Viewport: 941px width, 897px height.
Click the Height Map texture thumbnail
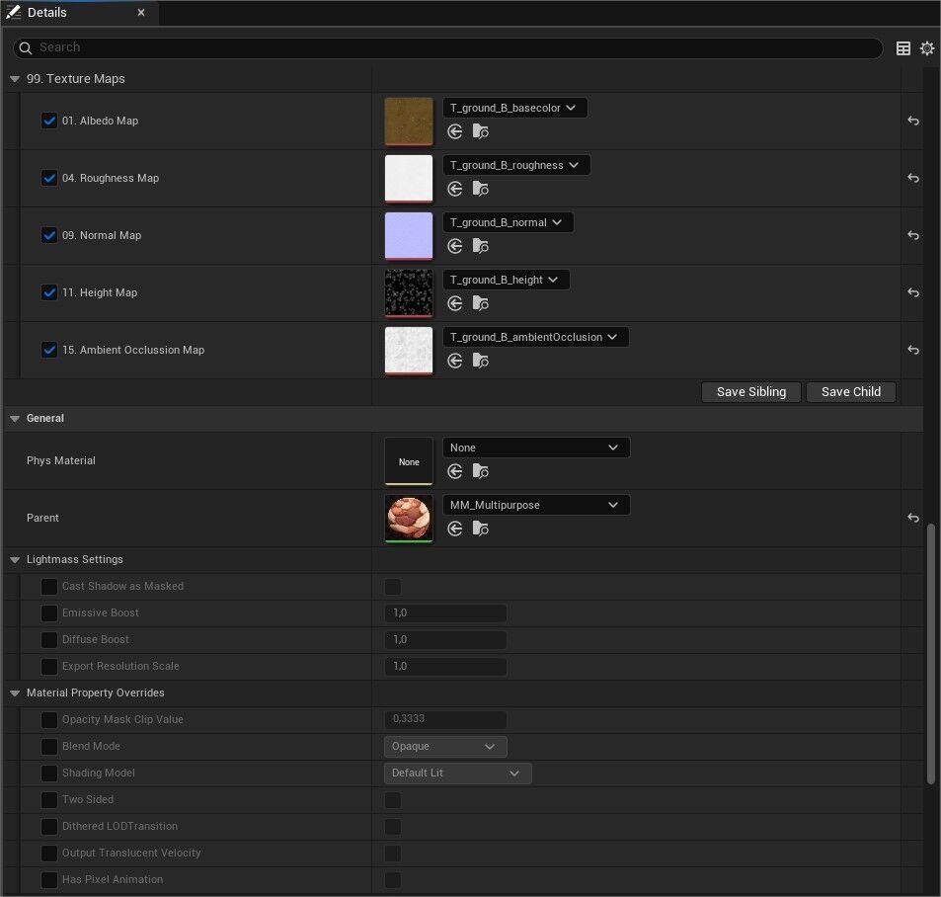point(409,293)
